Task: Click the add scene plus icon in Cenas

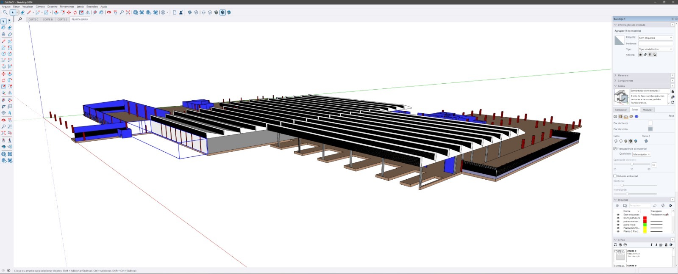Action: (x=620, y=245)
